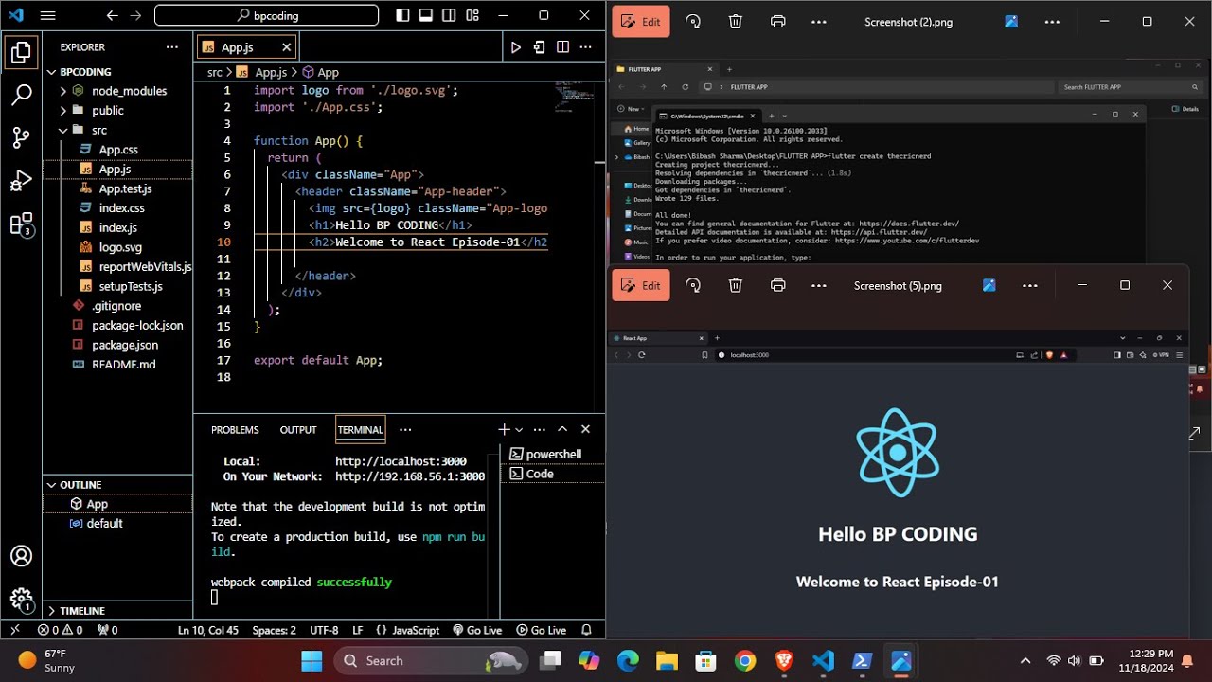The image size is (1212, 682).
Task: Open the Extensions view
Action: point(21,224)
